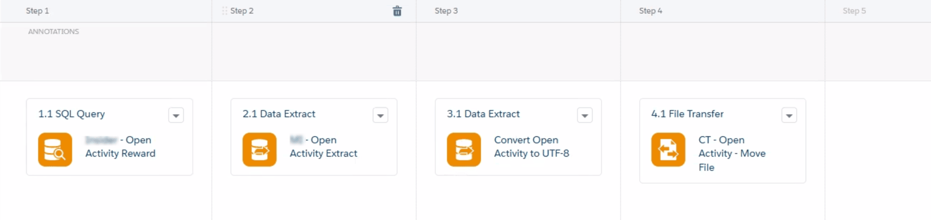Viewport: 931px width, 220px height.
Task: Open dropdown on 3.1 Data Extract card
Action: 585,115
